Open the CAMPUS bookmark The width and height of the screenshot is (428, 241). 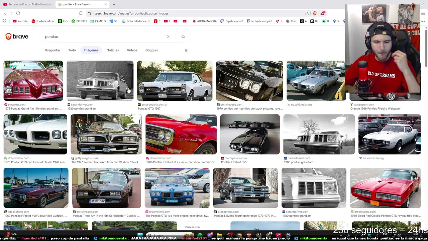pyautogui.click(x=98, y=21)
